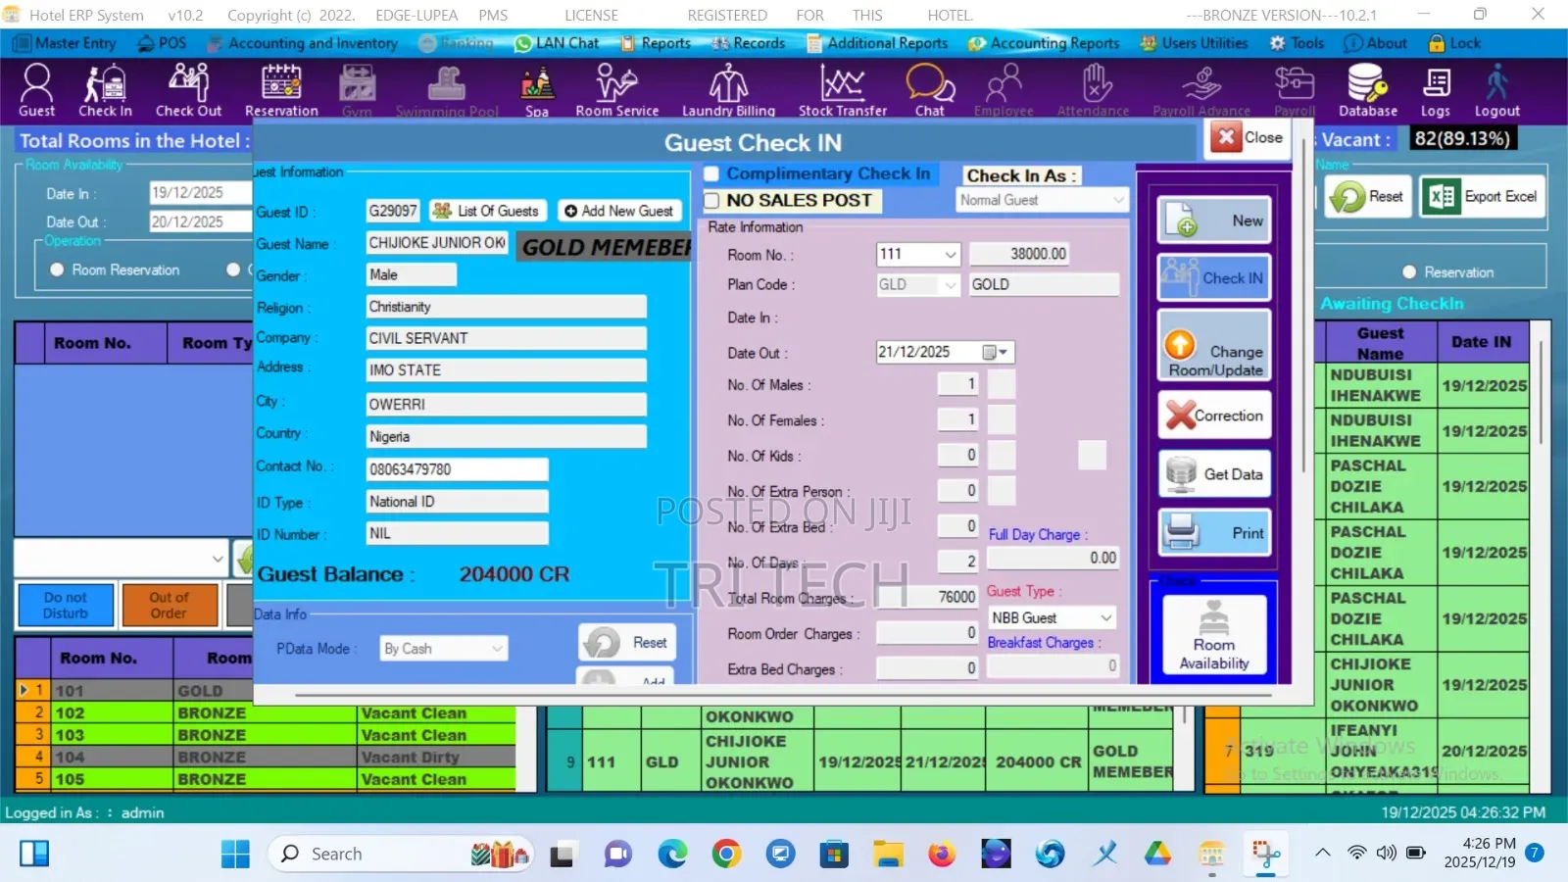Open the Database icon
The image size is (1568, 882).
(x=1367, y=90)
